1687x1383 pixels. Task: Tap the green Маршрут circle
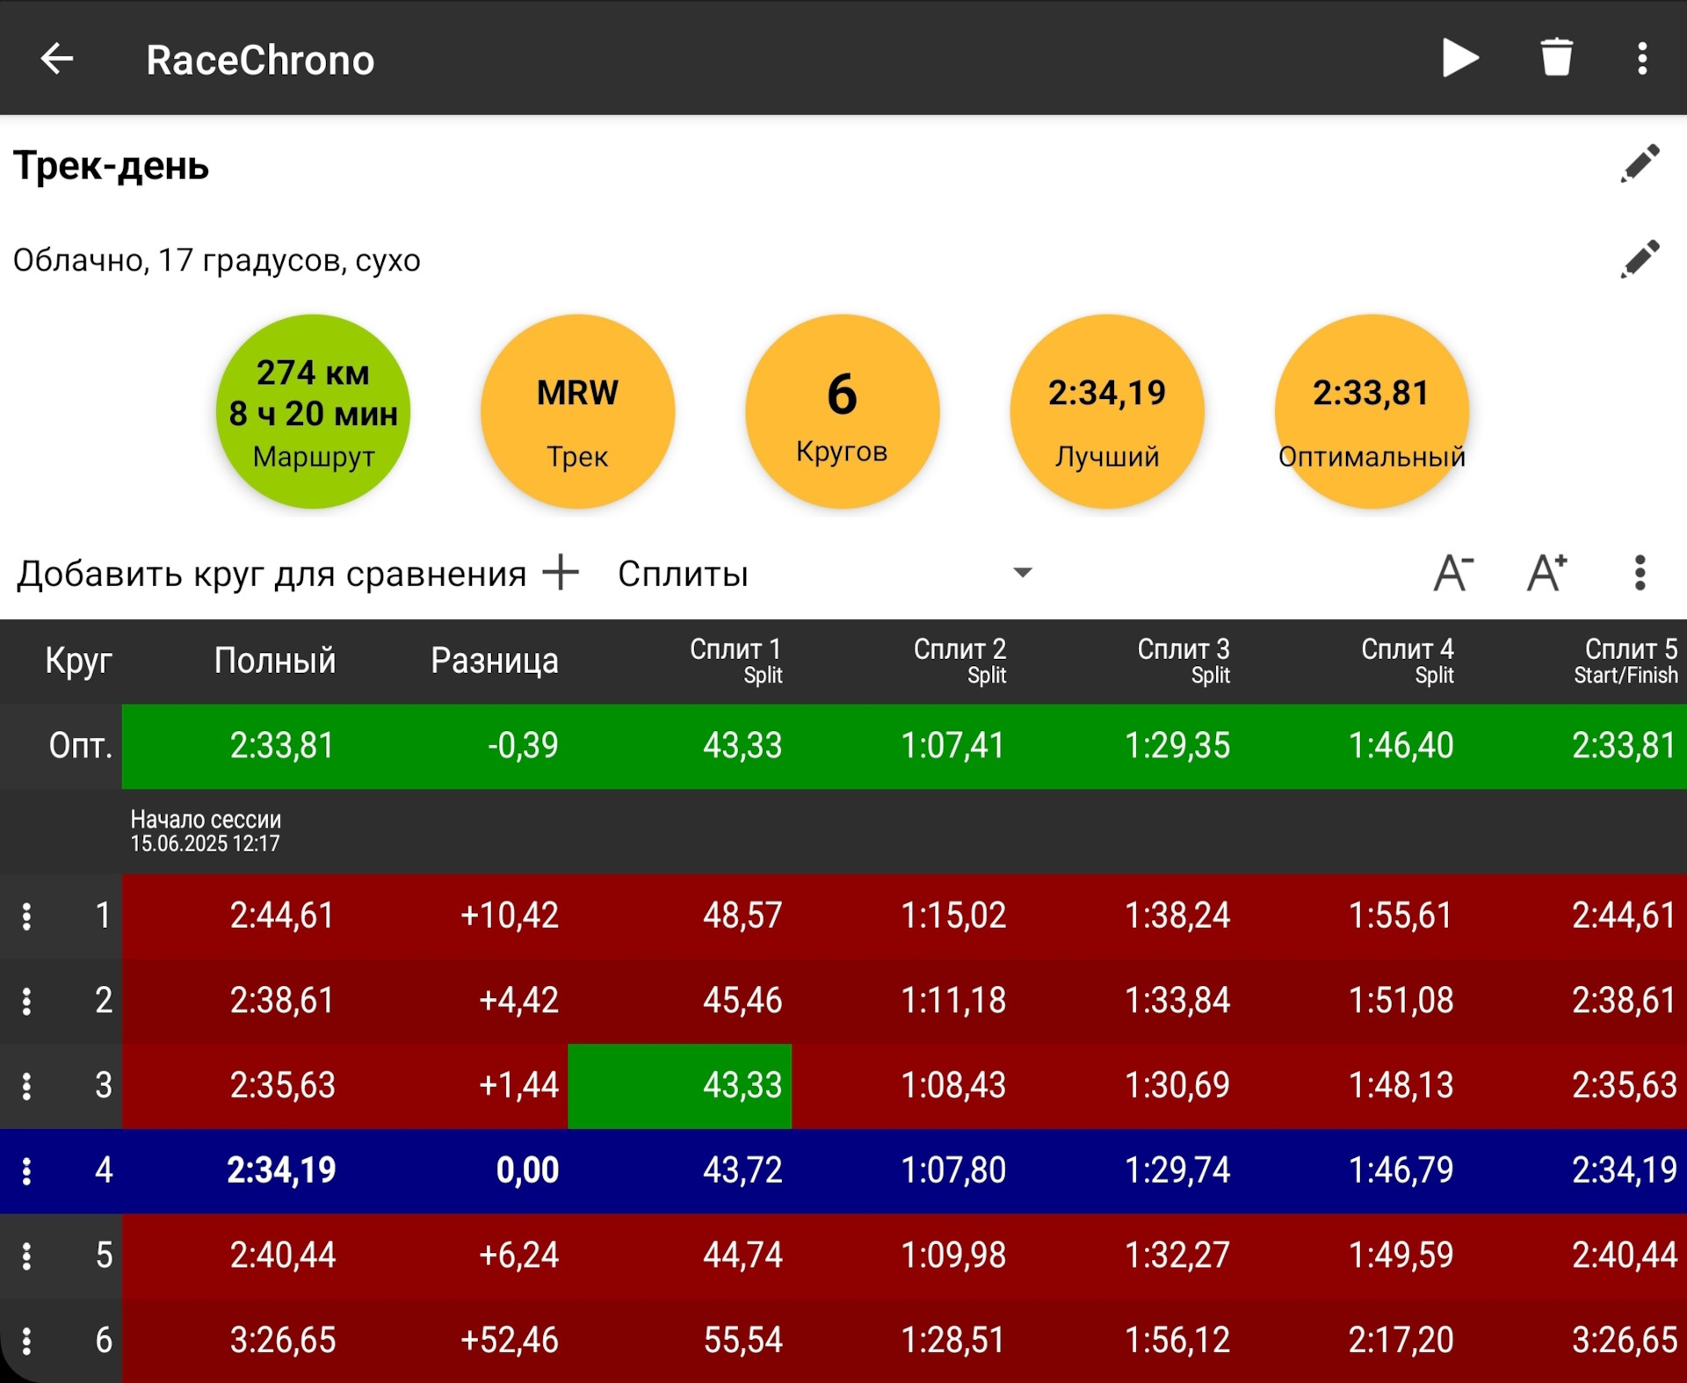[x=313, y=411]
